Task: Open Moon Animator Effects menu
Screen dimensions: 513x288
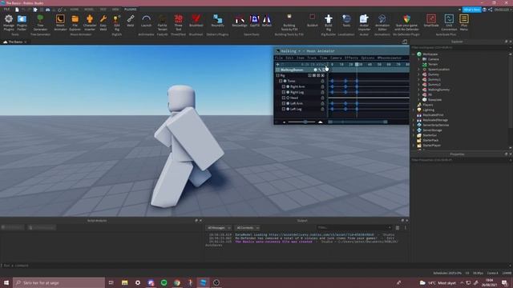Action: [351, 58]
